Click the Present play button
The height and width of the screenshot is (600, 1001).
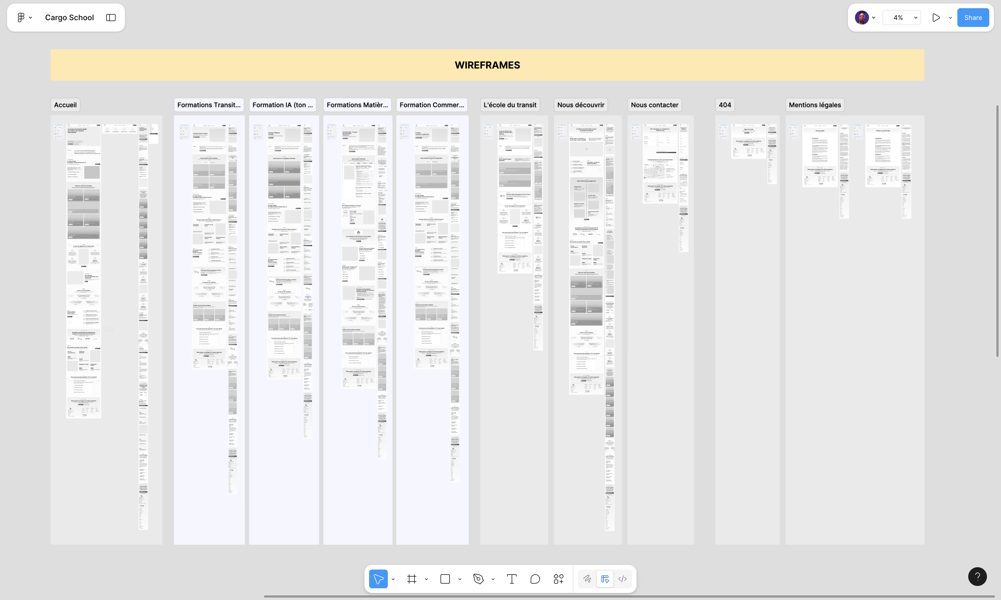tap(935, 17)
